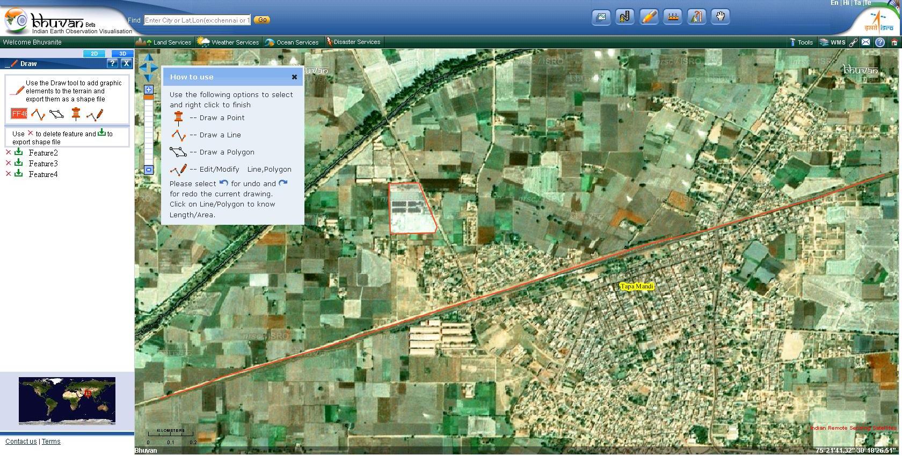
Task: Pan the map down with arrow
Action: (x=149, y=78)
